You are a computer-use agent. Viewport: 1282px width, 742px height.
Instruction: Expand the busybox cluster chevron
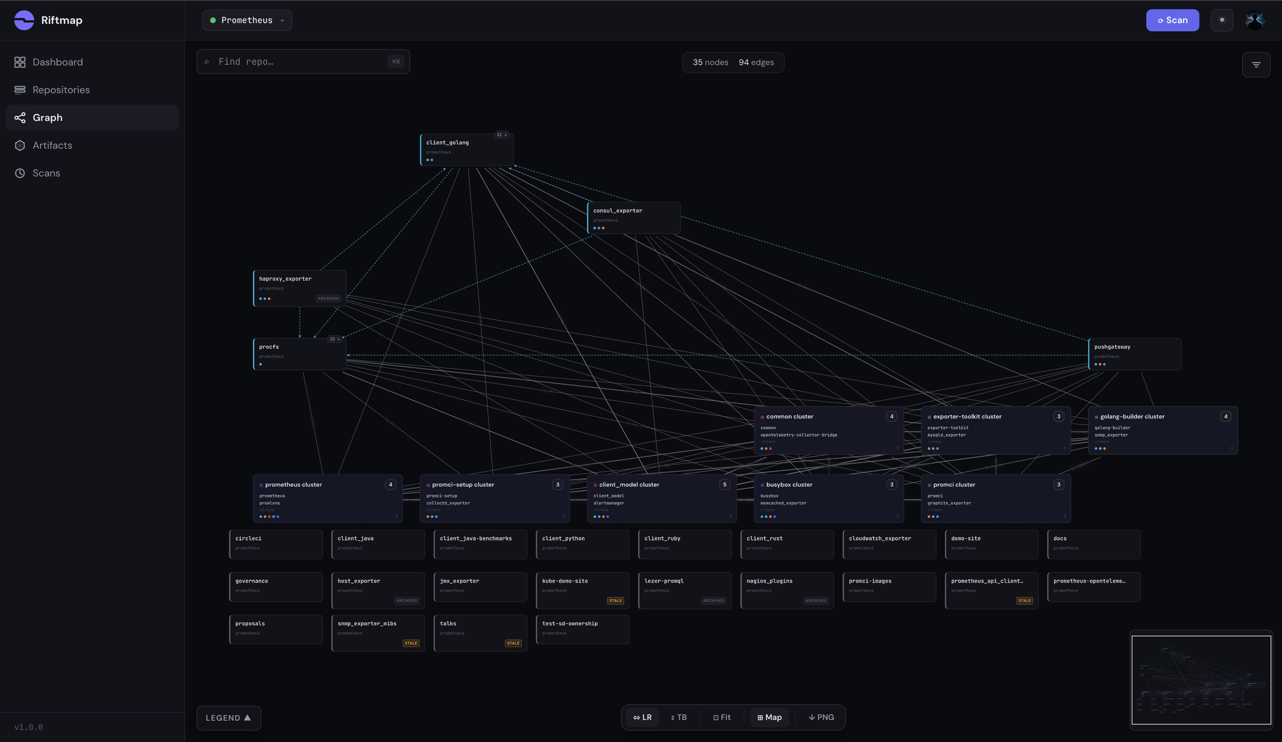897,516
